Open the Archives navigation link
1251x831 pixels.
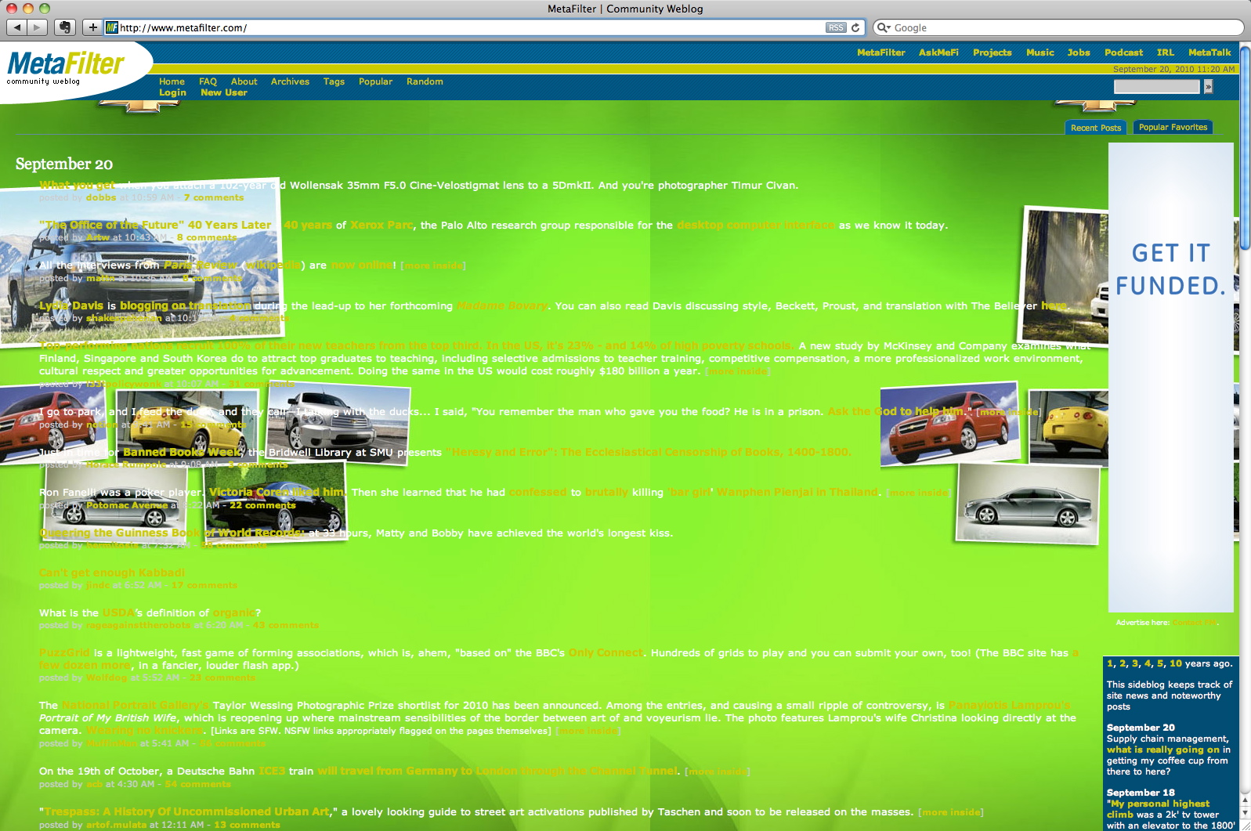[290, 81]
